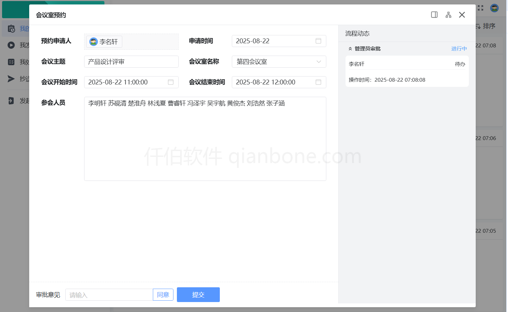
Task: Click the 李名轩 applicant tag
Action: (104, 42)
